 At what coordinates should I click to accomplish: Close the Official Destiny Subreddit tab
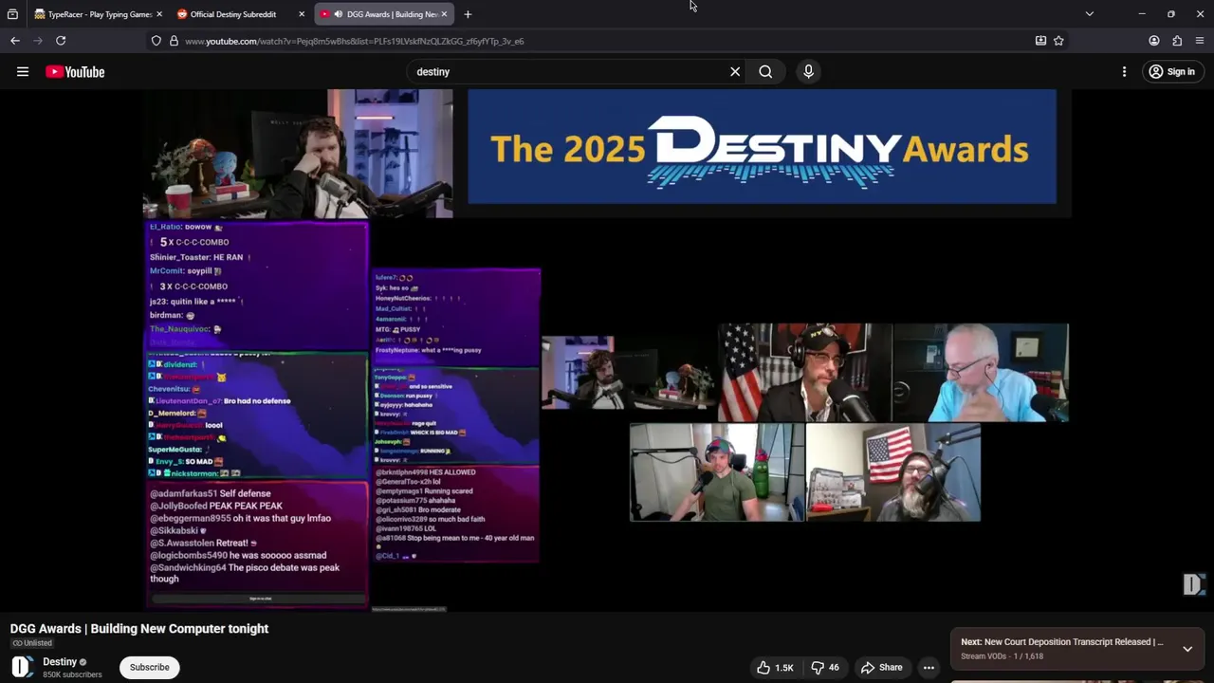coord(302,14)
